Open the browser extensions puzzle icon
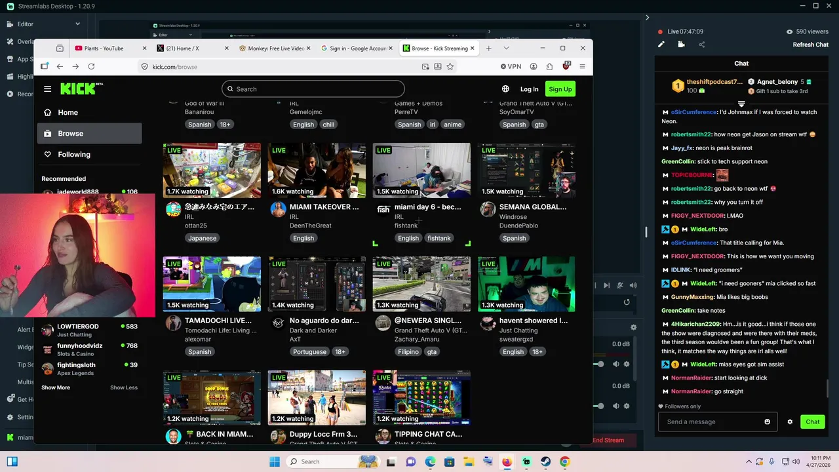 pyautogui.click(x=549, y=66)
